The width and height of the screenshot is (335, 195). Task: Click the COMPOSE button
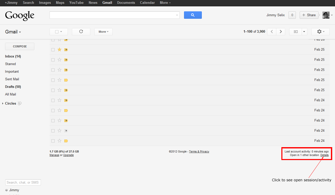[20, 47]
